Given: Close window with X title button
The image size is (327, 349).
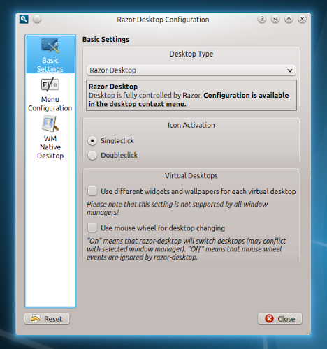Looking at the screenshot, I should pyautogui.click(x=302, y=19).
